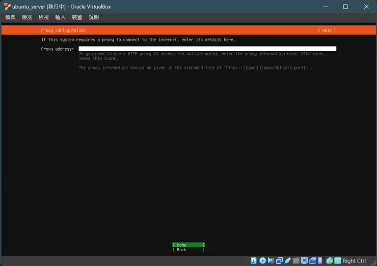Screen dimensions: 377x266
Task: Click the 'Proxy address:' label
Action: (58, 49)
